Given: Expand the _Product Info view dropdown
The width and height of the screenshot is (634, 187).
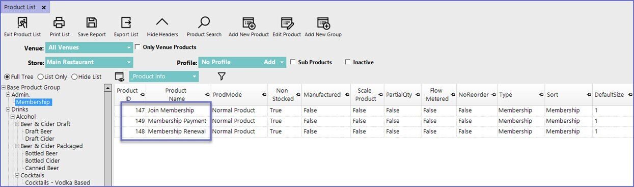Looking at the screenshot, I should click(163, 76).
